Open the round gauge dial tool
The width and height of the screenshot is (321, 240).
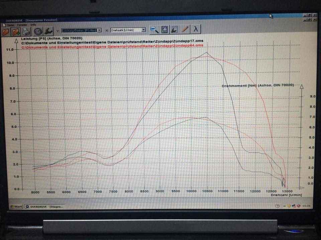click(x=38, y=32)
